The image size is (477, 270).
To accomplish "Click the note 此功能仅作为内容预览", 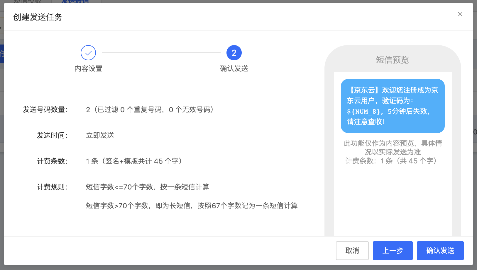I will 393,147.
